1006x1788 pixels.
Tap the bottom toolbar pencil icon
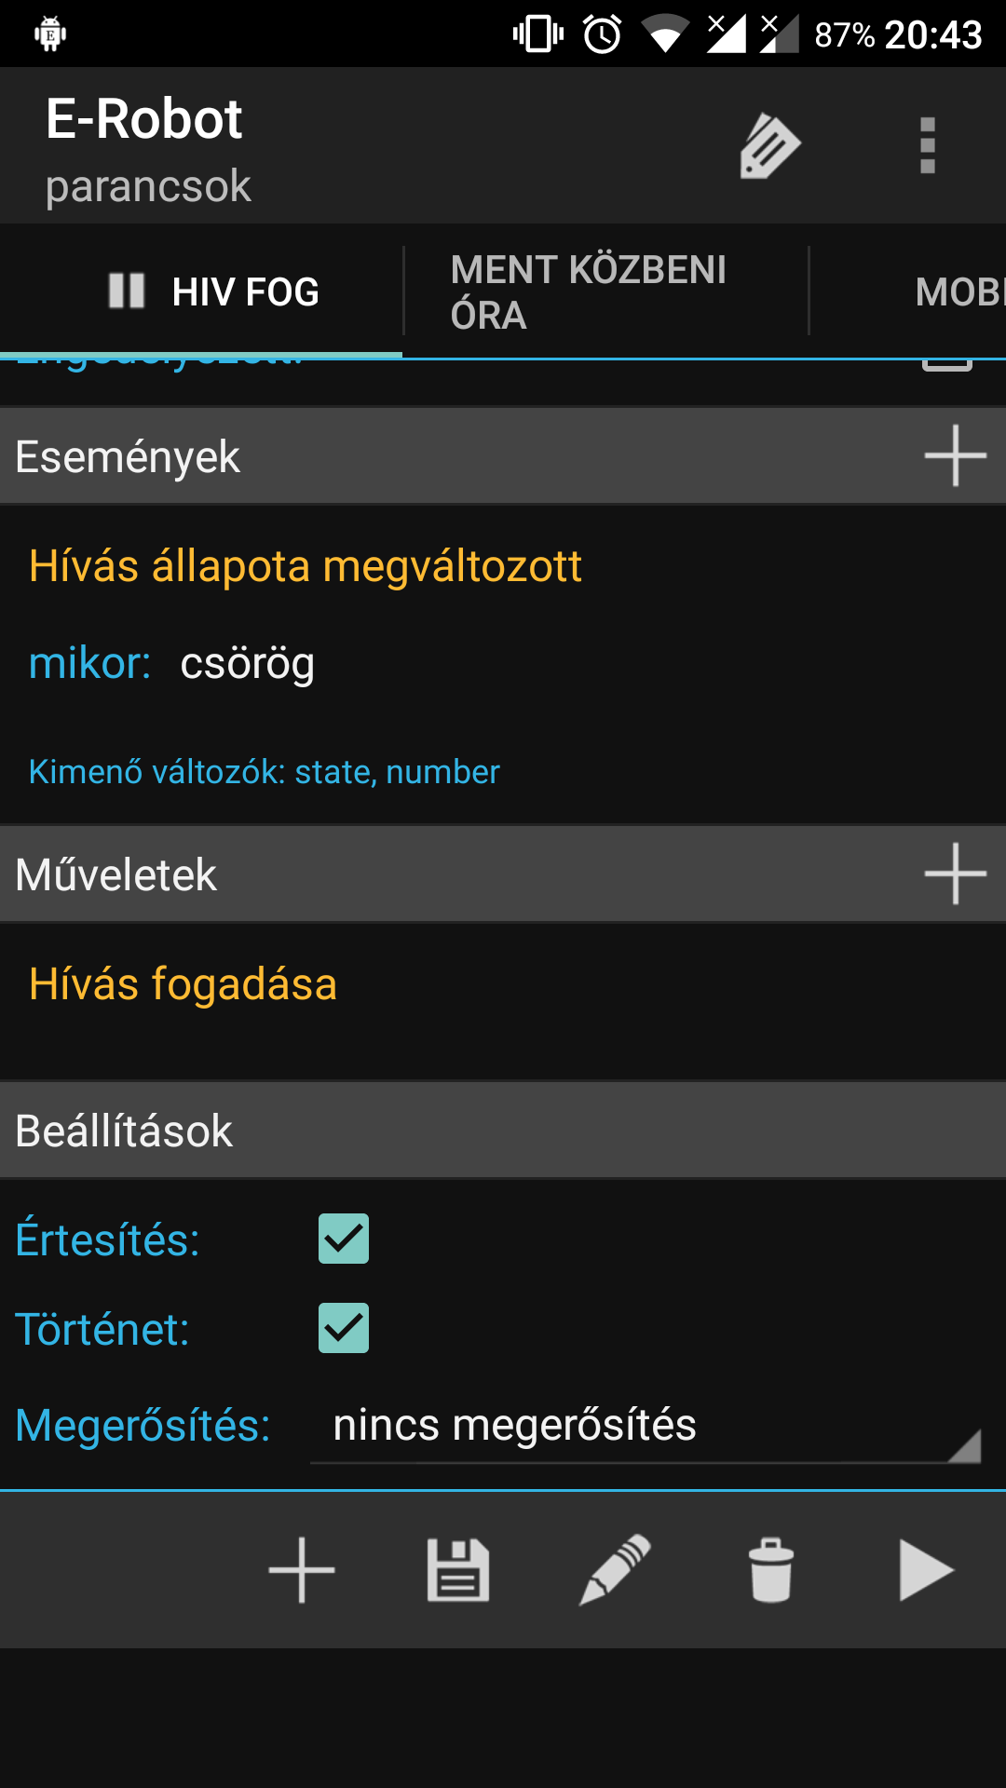click(615, 1570)
